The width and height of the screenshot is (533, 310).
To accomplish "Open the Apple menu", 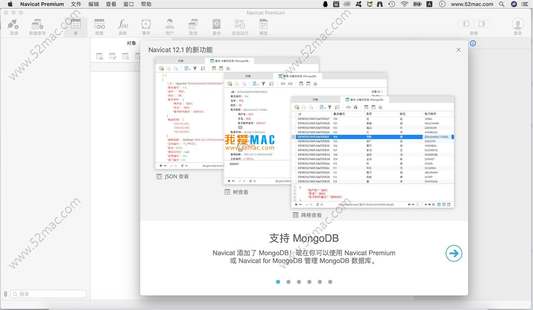I will coord(10,4).
